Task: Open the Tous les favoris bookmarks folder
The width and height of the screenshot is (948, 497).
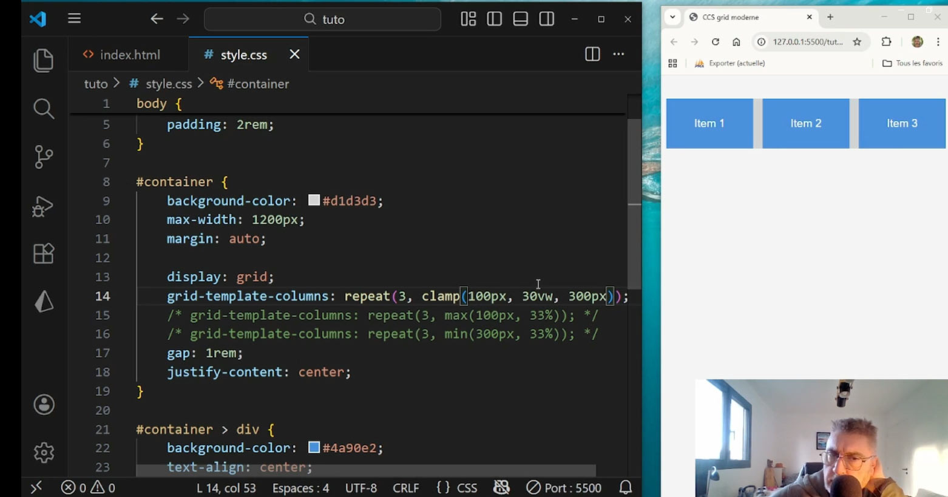Action: click(912, 63)
